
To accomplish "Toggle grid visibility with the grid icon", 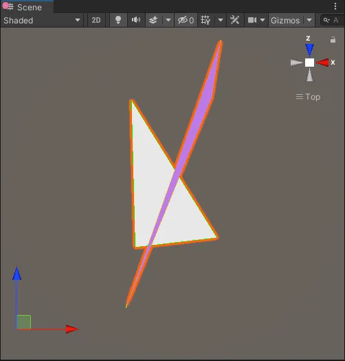I will click(x=205, y=20).
